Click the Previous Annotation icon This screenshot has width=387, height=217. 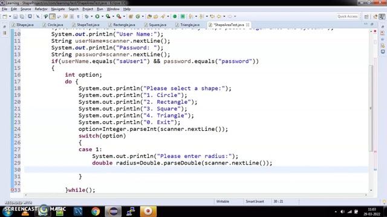(x=201, y=16)
